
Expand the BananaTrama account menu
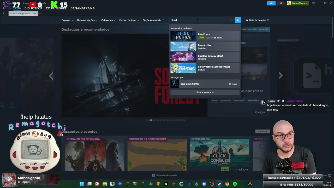point(298,3)
